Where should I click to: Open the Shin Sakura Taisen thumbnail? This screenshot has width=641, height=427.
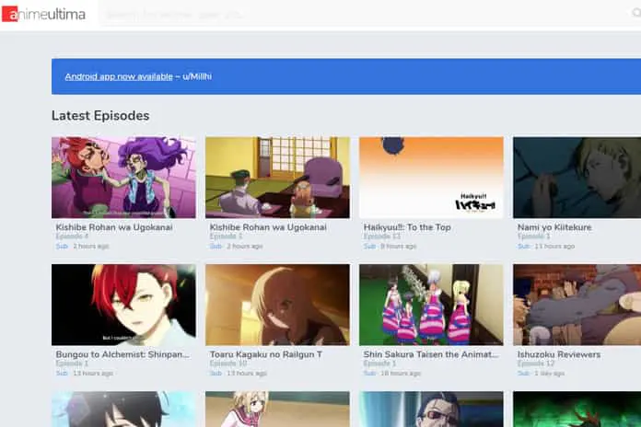tap(431, 305)
